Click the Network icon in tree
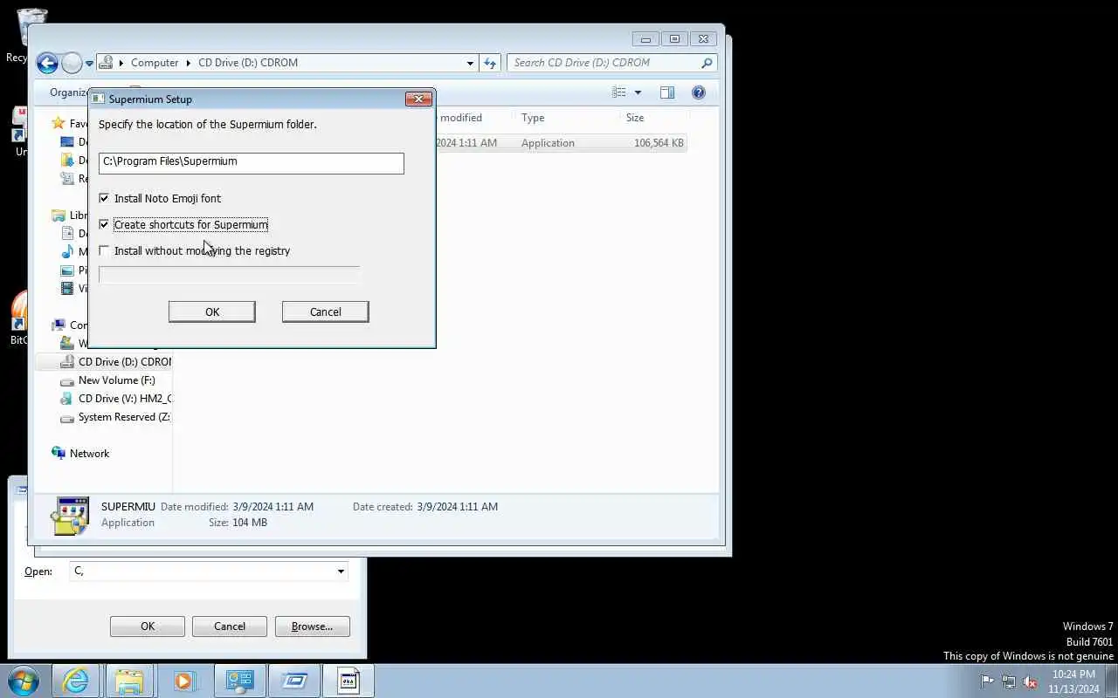The image size is (1118, 698). tap(59, 453)
